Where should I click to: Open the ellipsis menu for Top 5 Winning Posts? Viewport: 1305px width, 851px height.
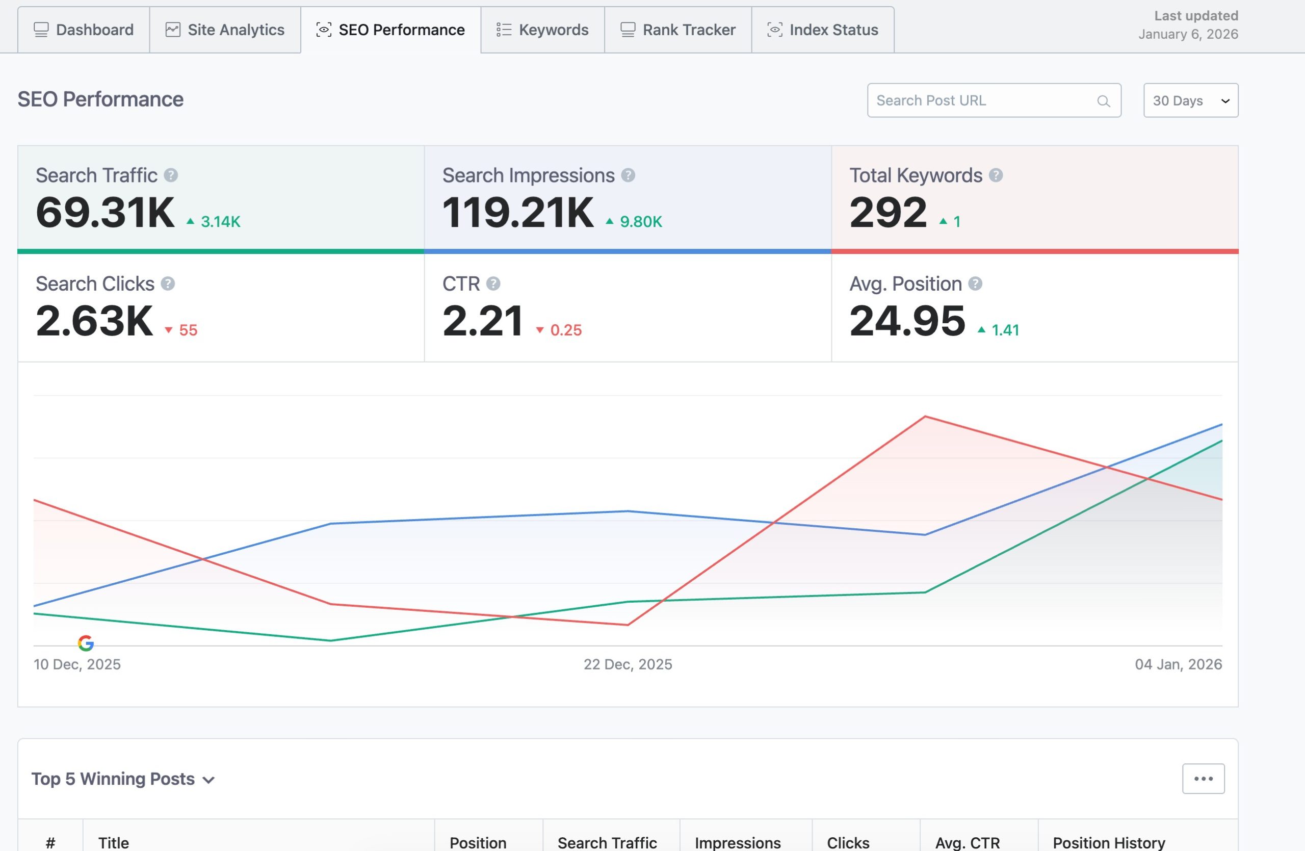(1203, 778)
